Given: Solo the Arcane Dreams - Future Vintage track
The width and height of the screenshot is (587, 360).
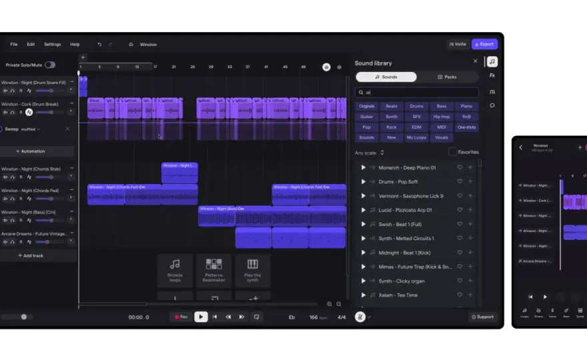Looking at the screenshot, I should [x=13, y=242].
